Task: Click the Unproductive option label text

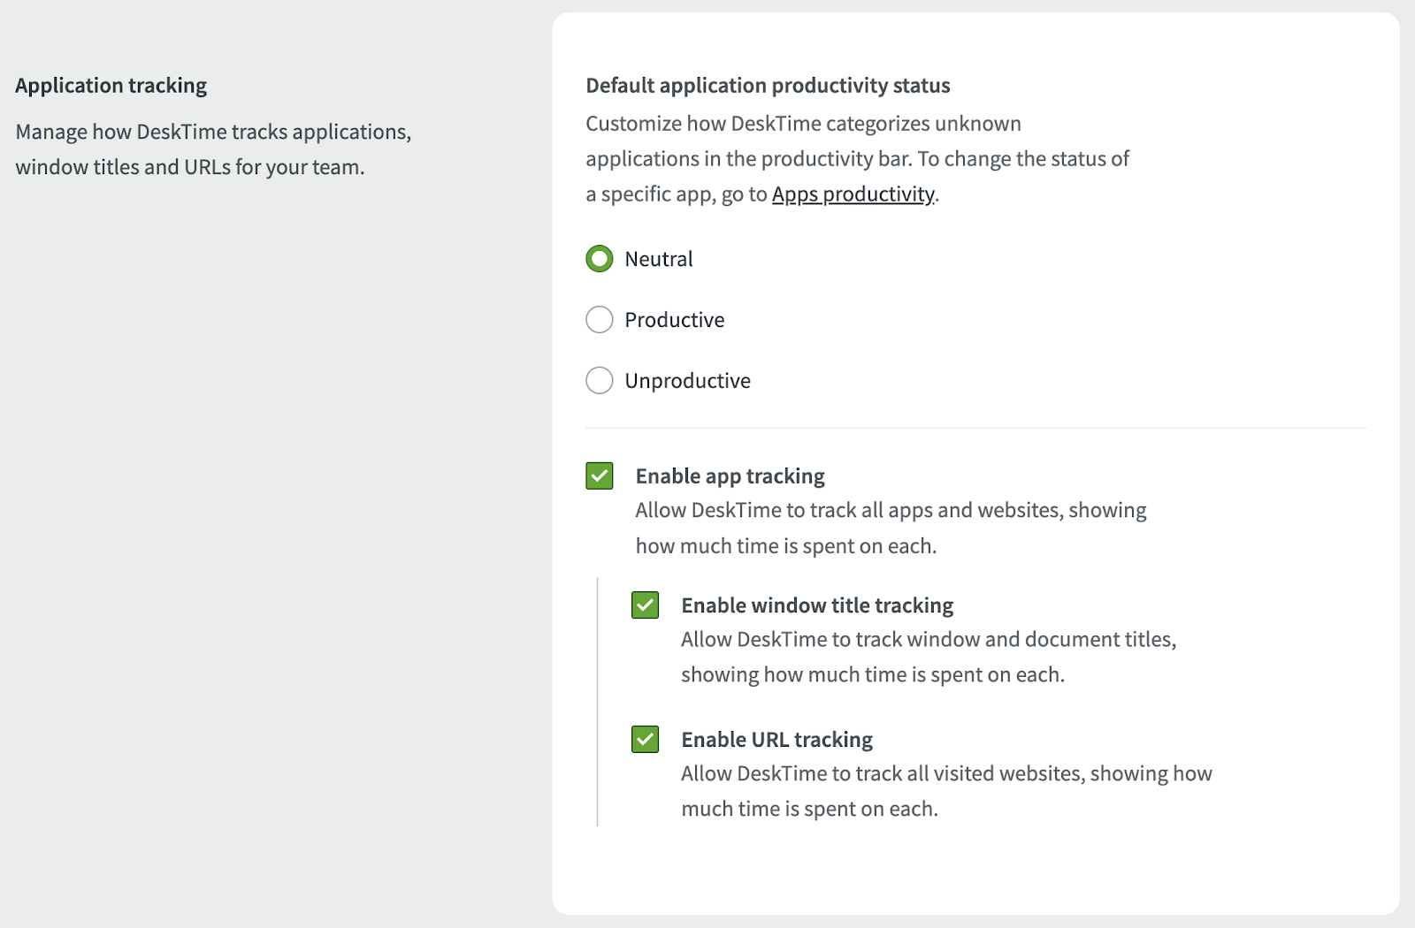Action: pyautogui.click(x=687, y=381)
